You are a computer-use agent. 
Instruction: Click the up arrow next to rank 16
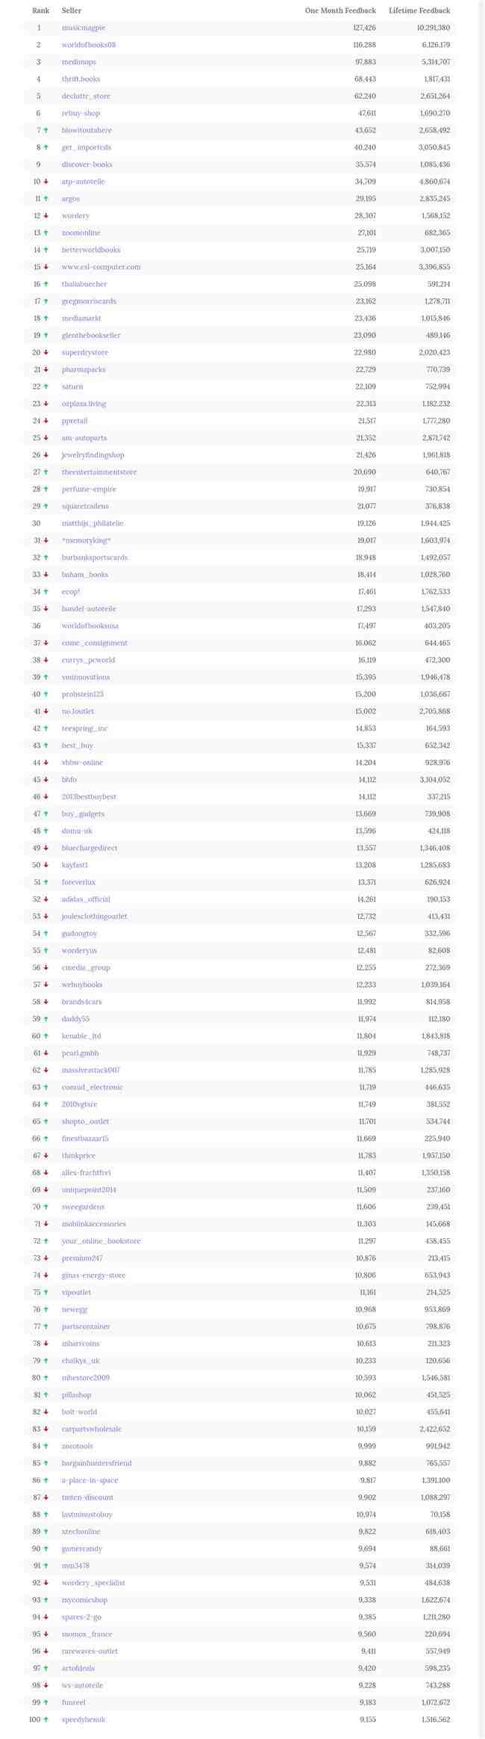tap(46, 284)
